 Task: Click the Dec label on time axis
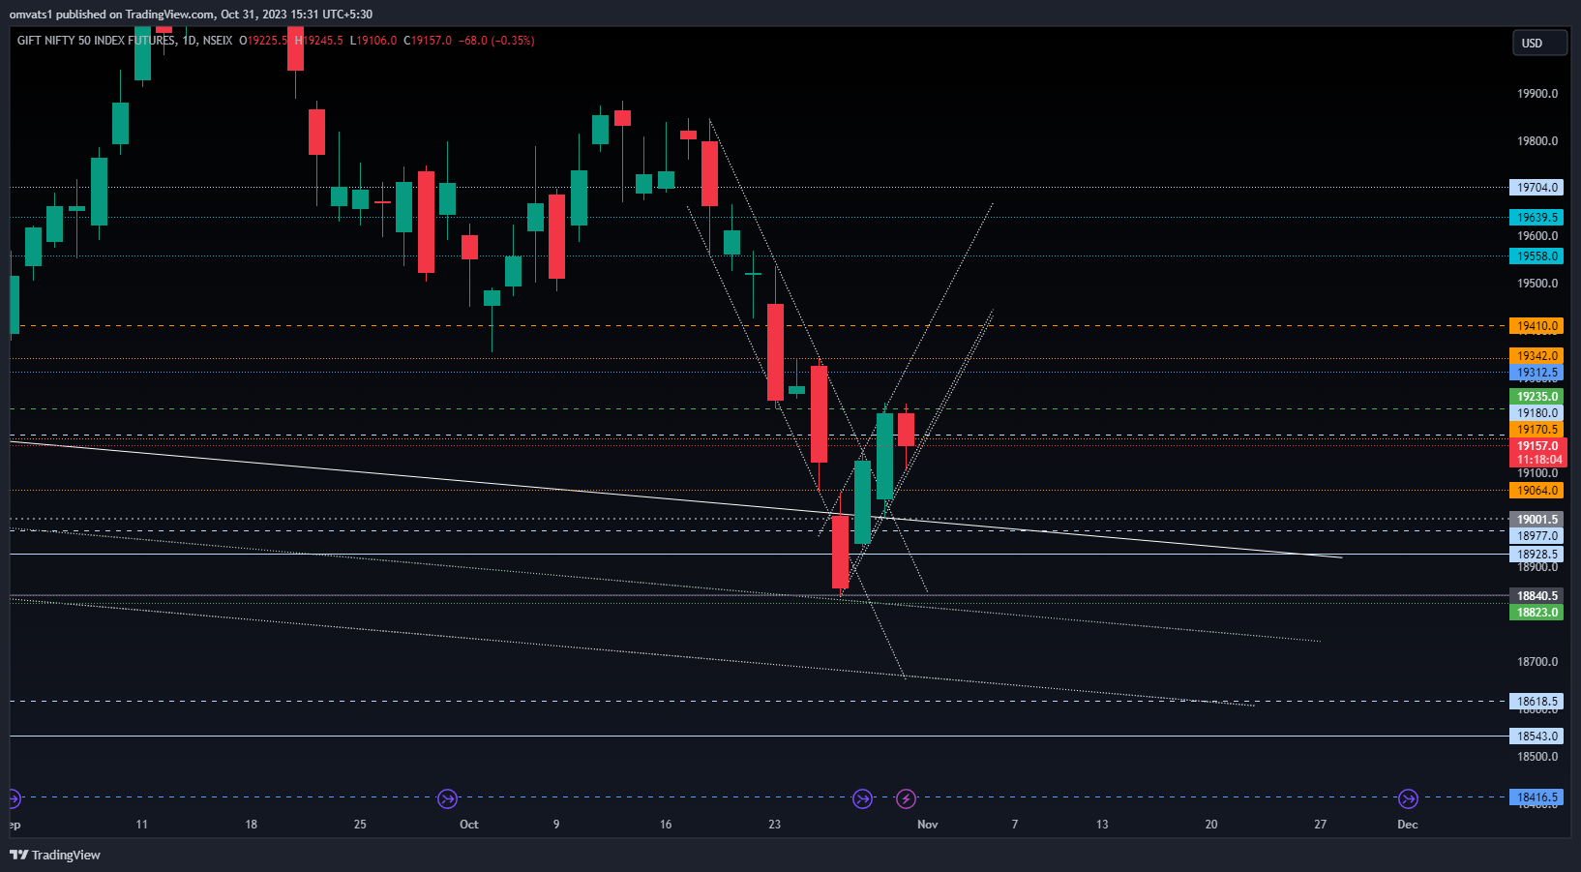tap(1408, 825)
